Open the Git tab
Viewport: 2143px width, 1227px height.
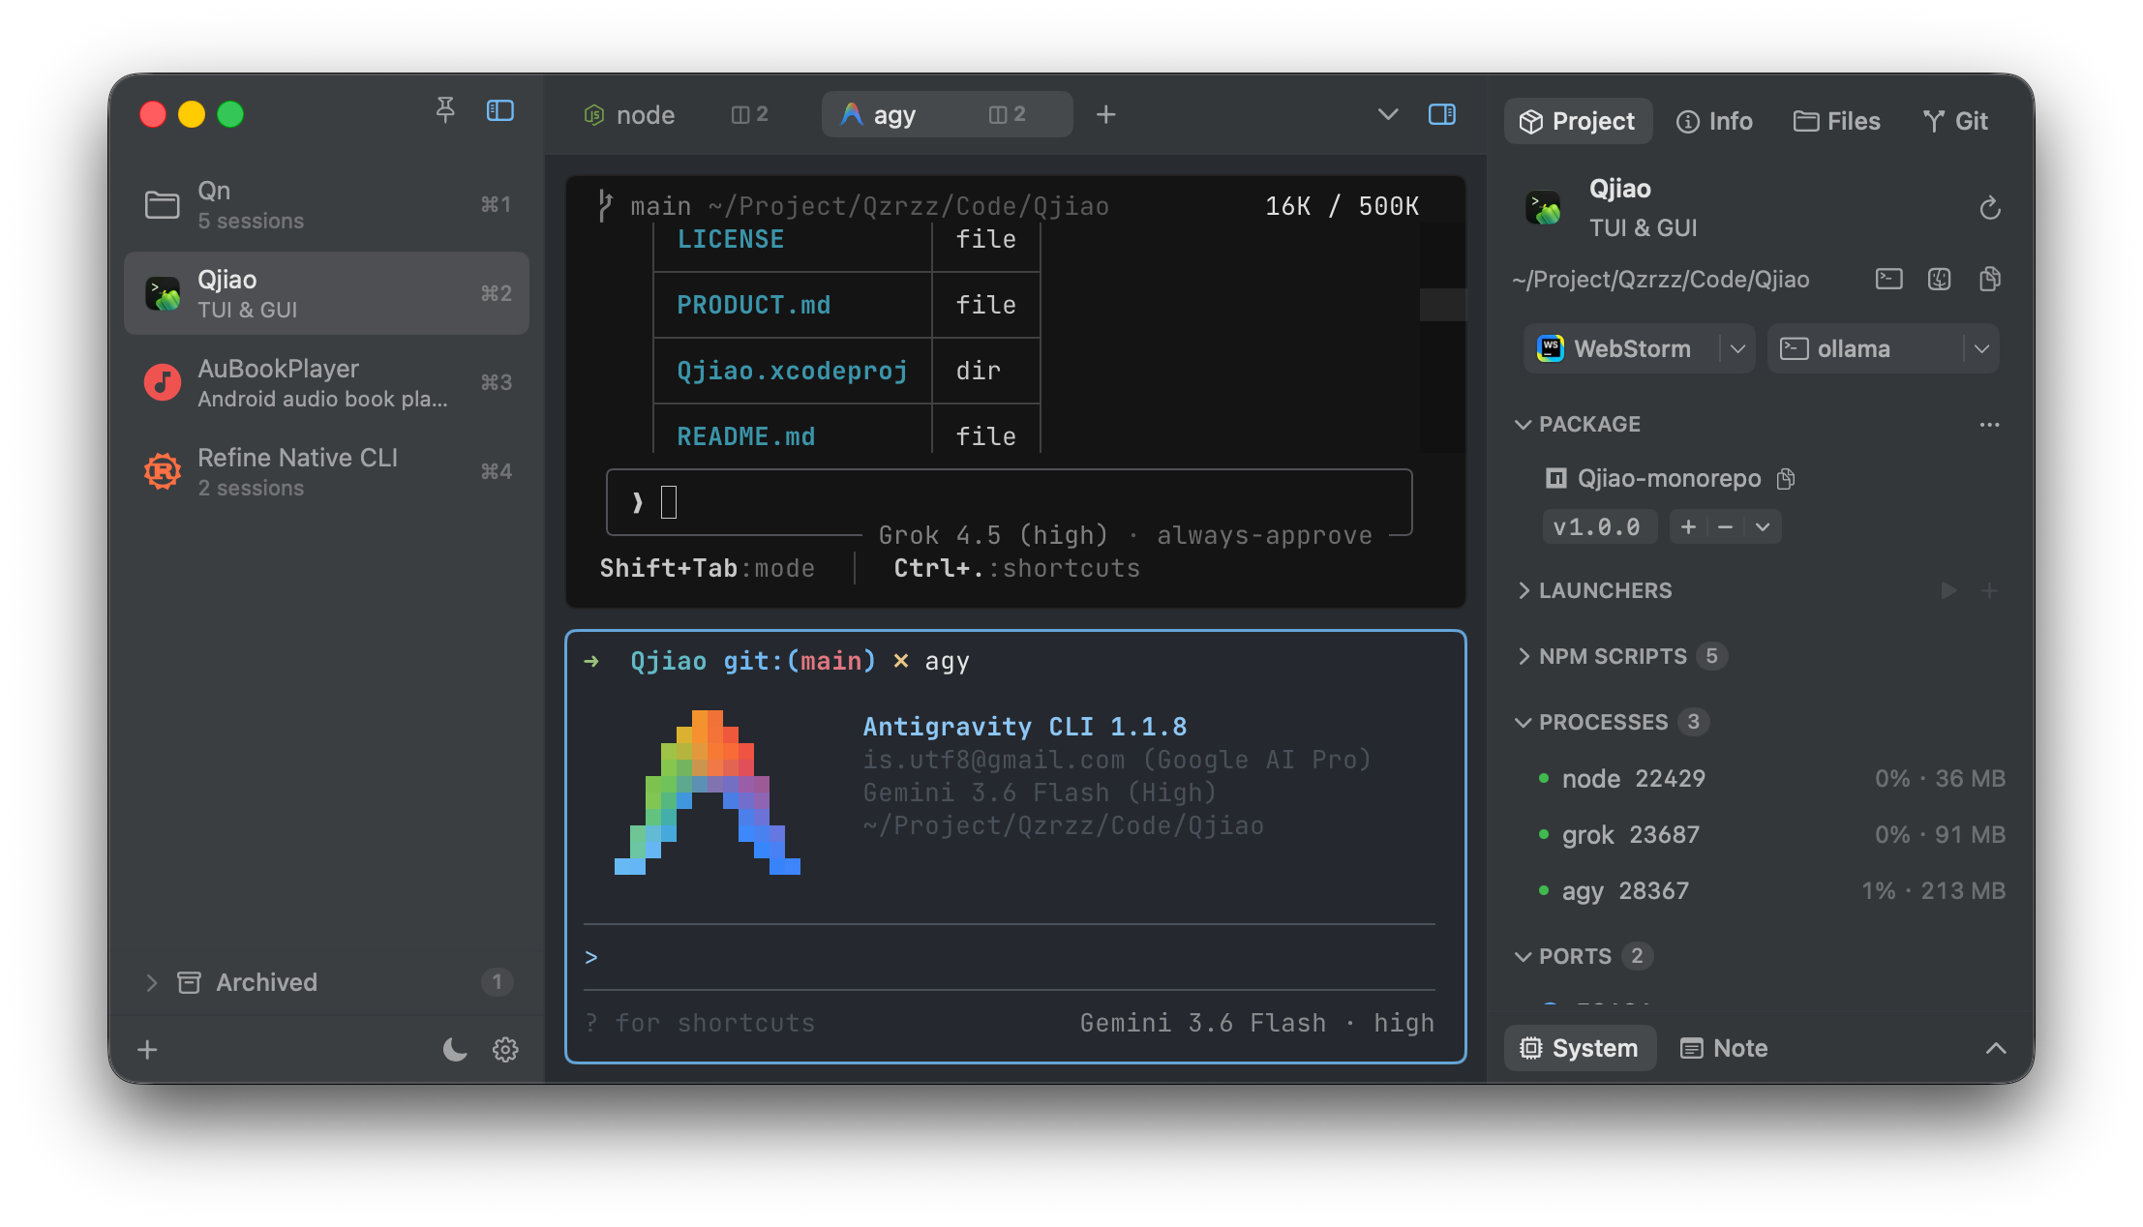point(1955,121)
